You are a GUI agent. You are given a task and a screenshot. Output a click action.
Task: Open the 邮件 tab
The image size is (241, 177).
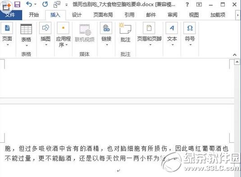click(x=151, y=15)
